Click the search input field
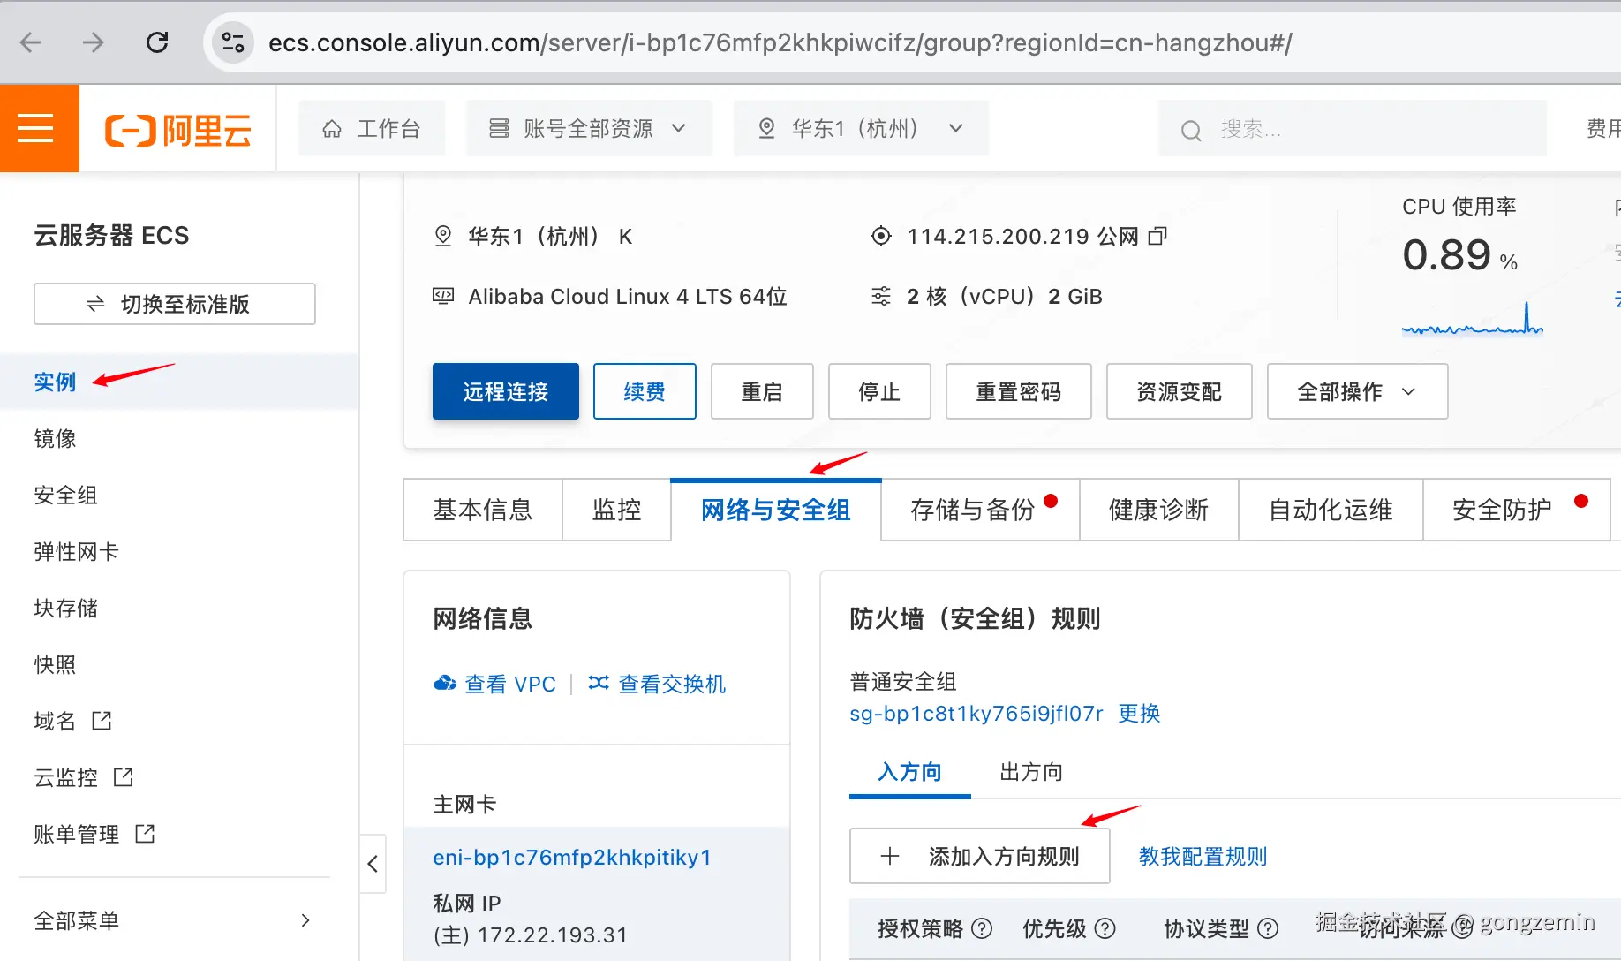The image size is (1621, 961). point(1353,129)
